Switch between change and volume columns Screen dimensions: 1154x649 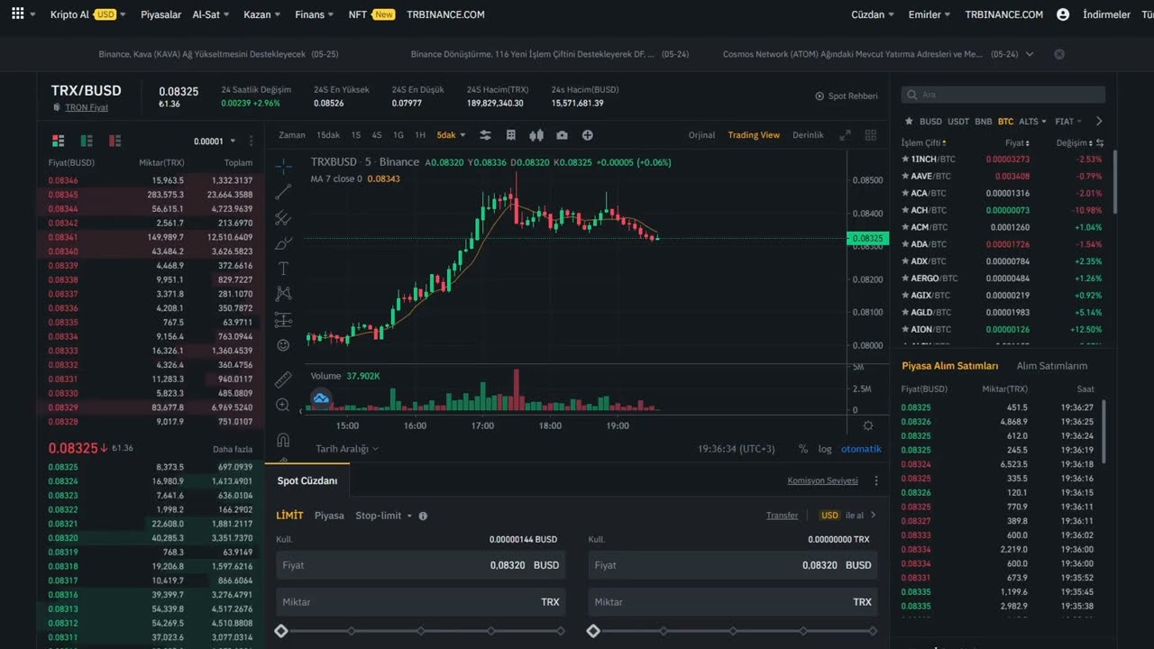pos(1100,143)
